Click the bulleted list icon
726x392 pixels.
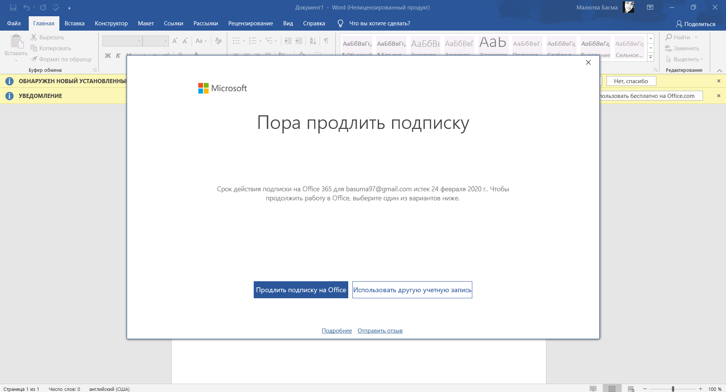[236, 41]
